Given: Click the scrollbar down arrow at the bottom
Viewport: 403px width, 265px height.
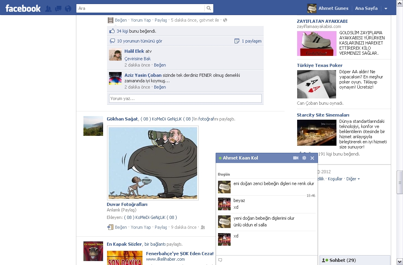Looking at the screenshot, I should [400, 262].
